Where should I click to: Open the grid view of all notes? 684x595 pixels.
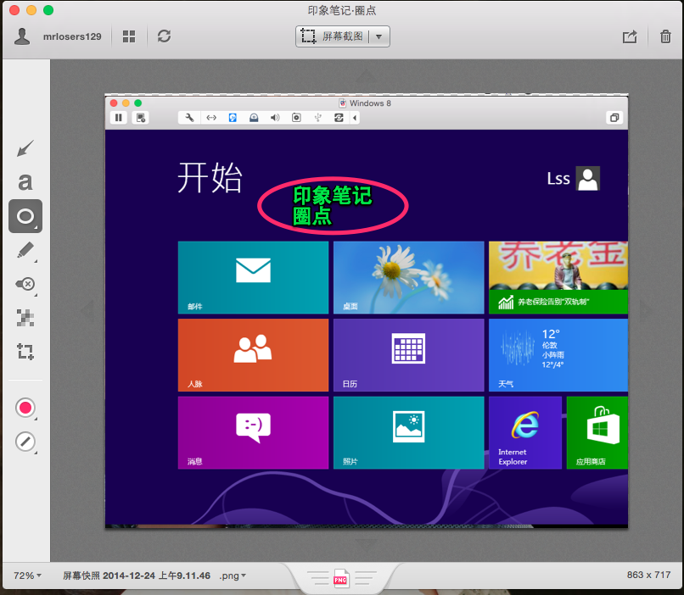coord(129,36)
